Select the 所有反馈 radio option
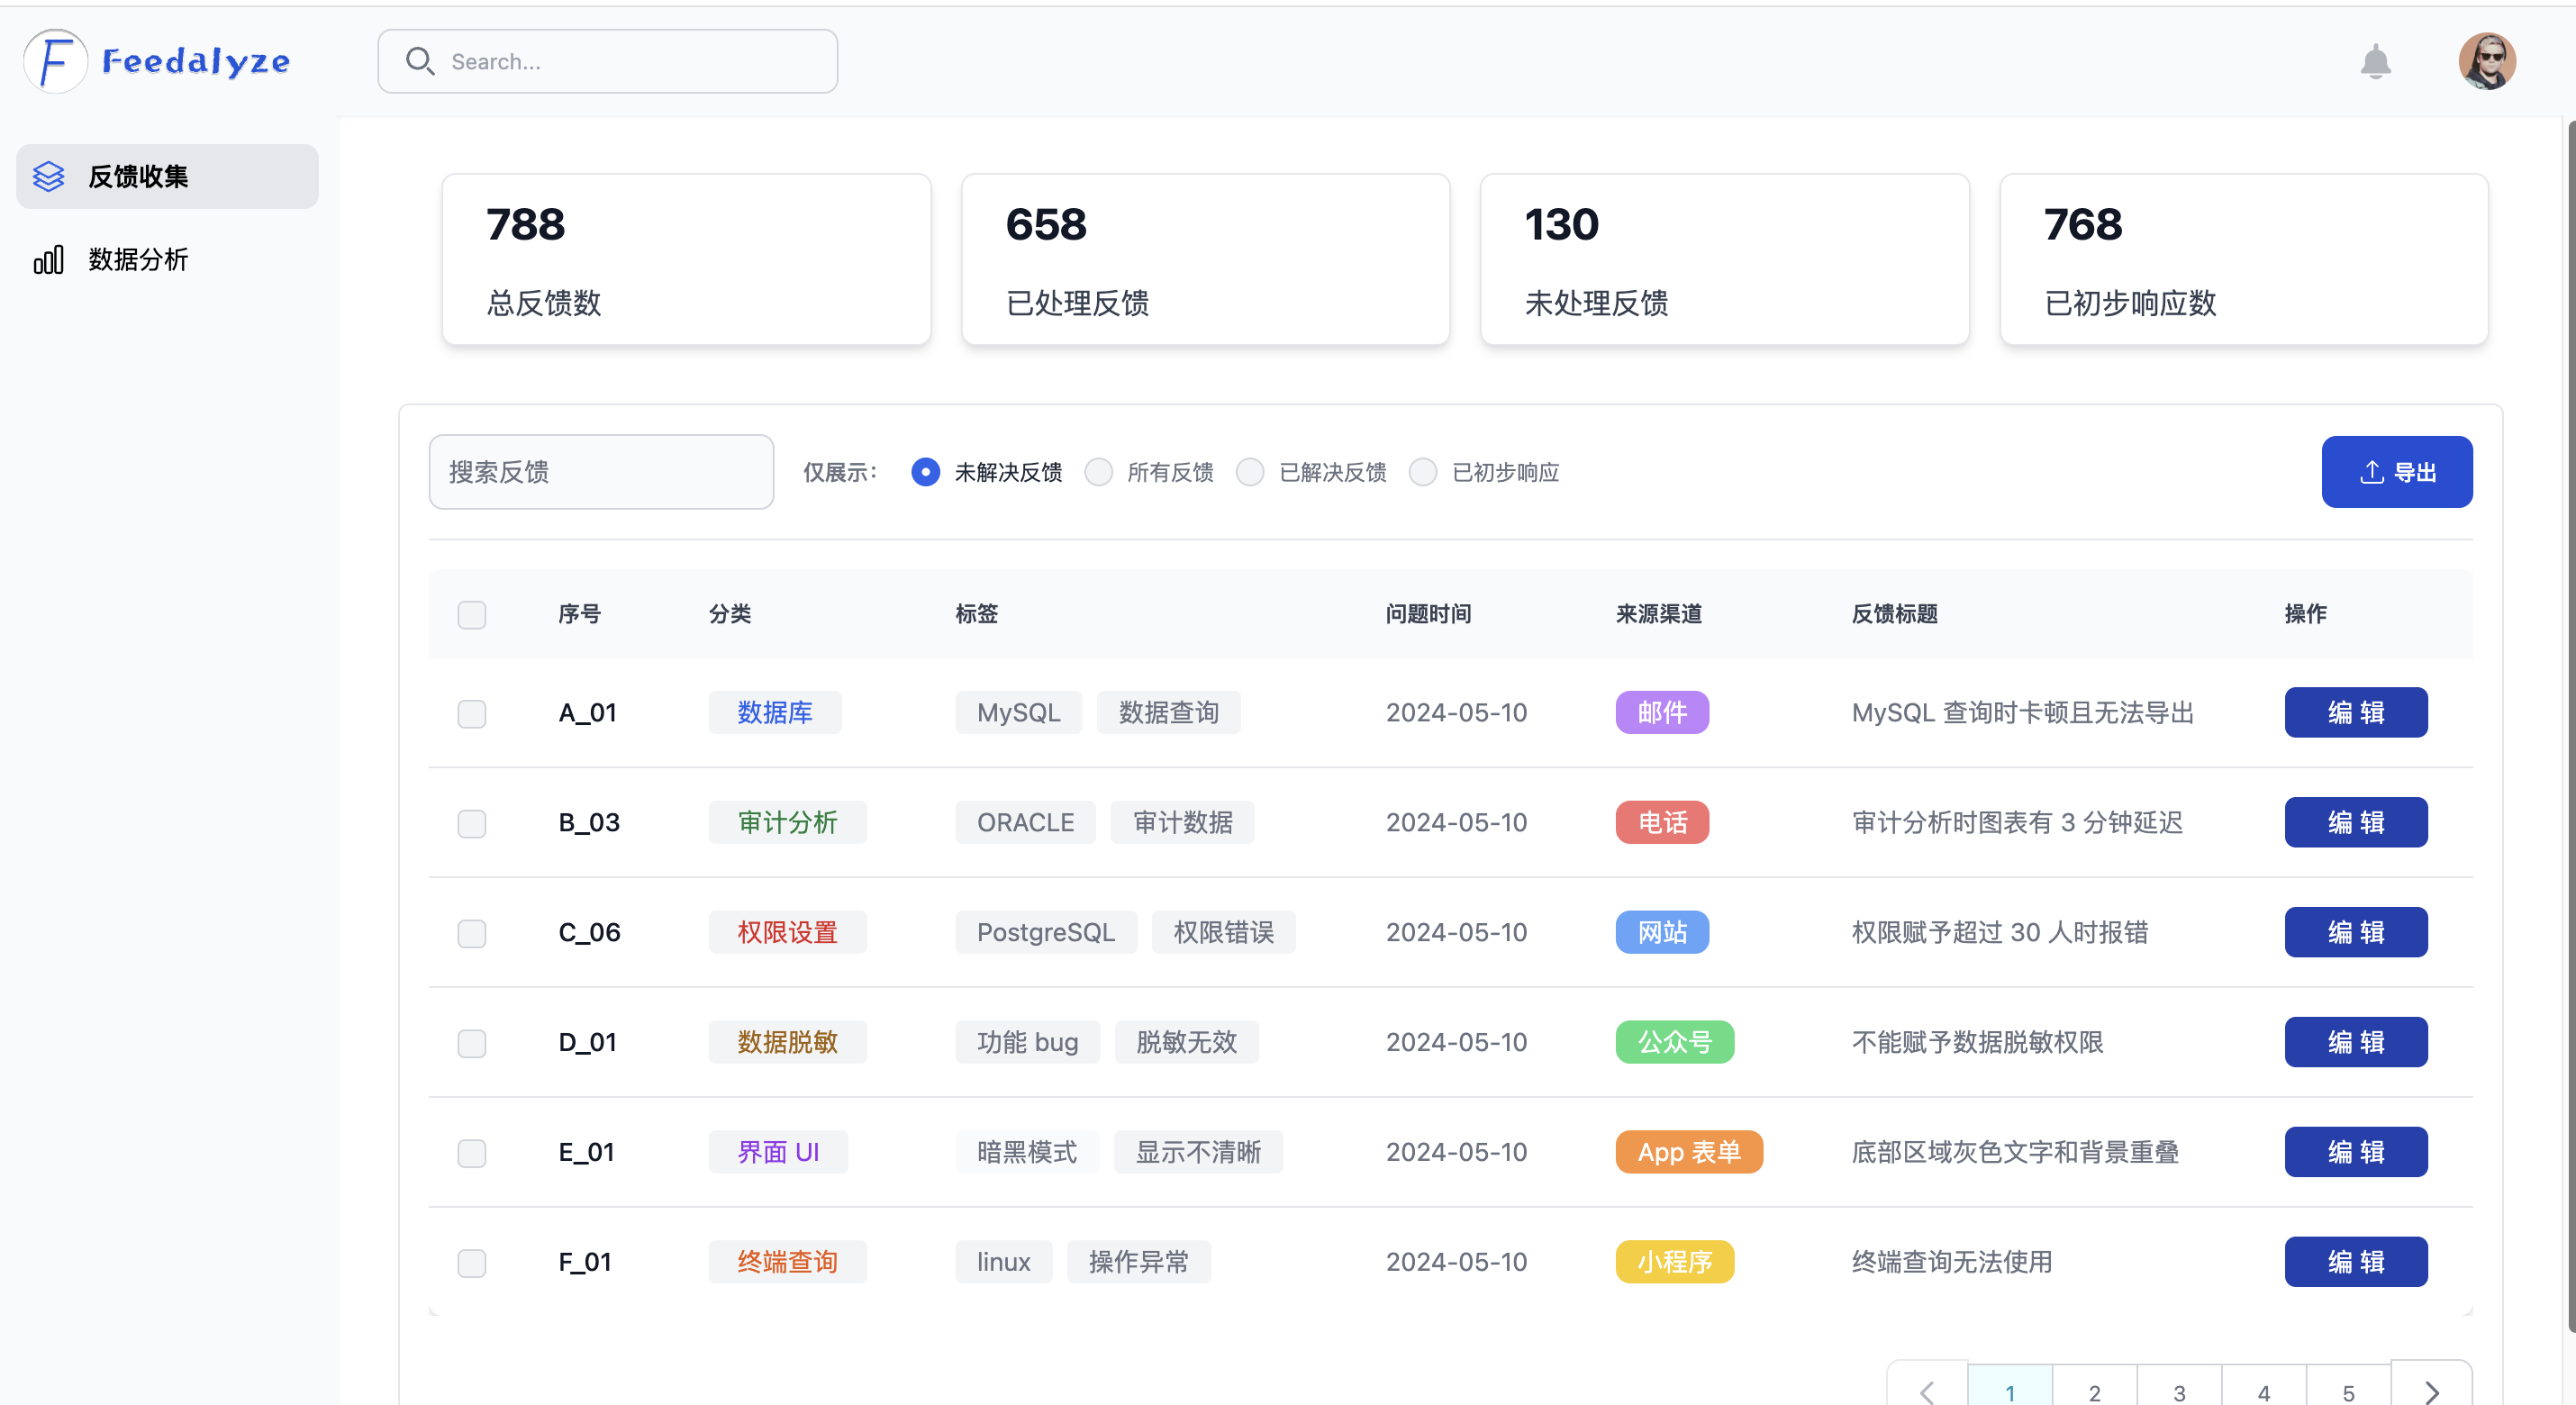This screenshot has height=1405, width=2576. (1099, 472)
